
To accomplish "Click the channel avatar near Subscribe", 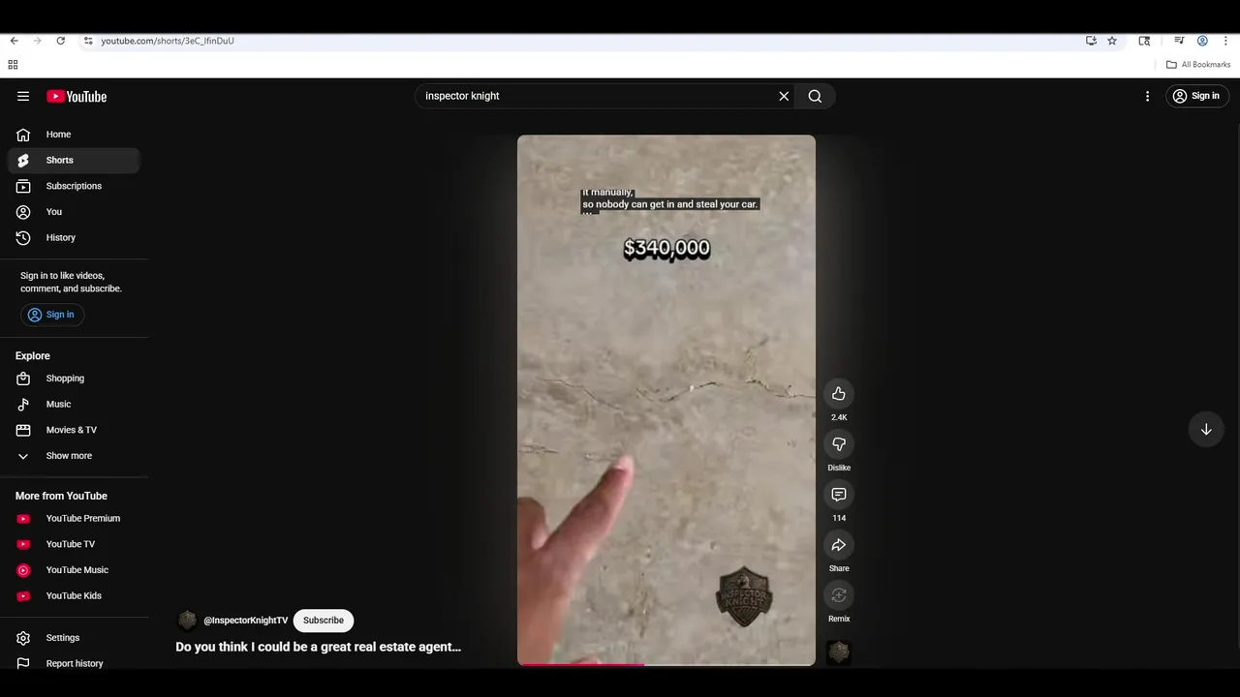I will coord(188,621).
